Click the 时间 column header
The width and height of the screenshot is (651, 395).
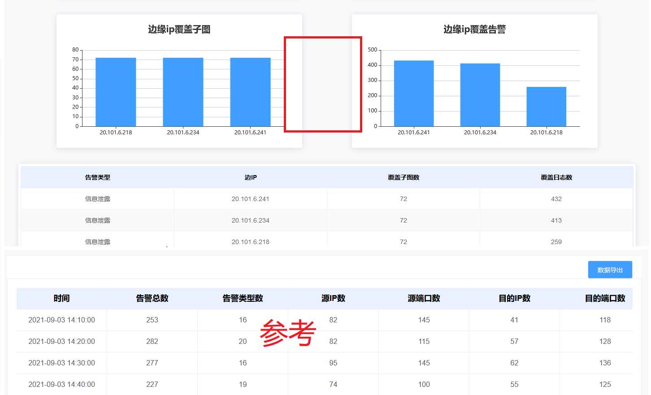tap(61, 298)
